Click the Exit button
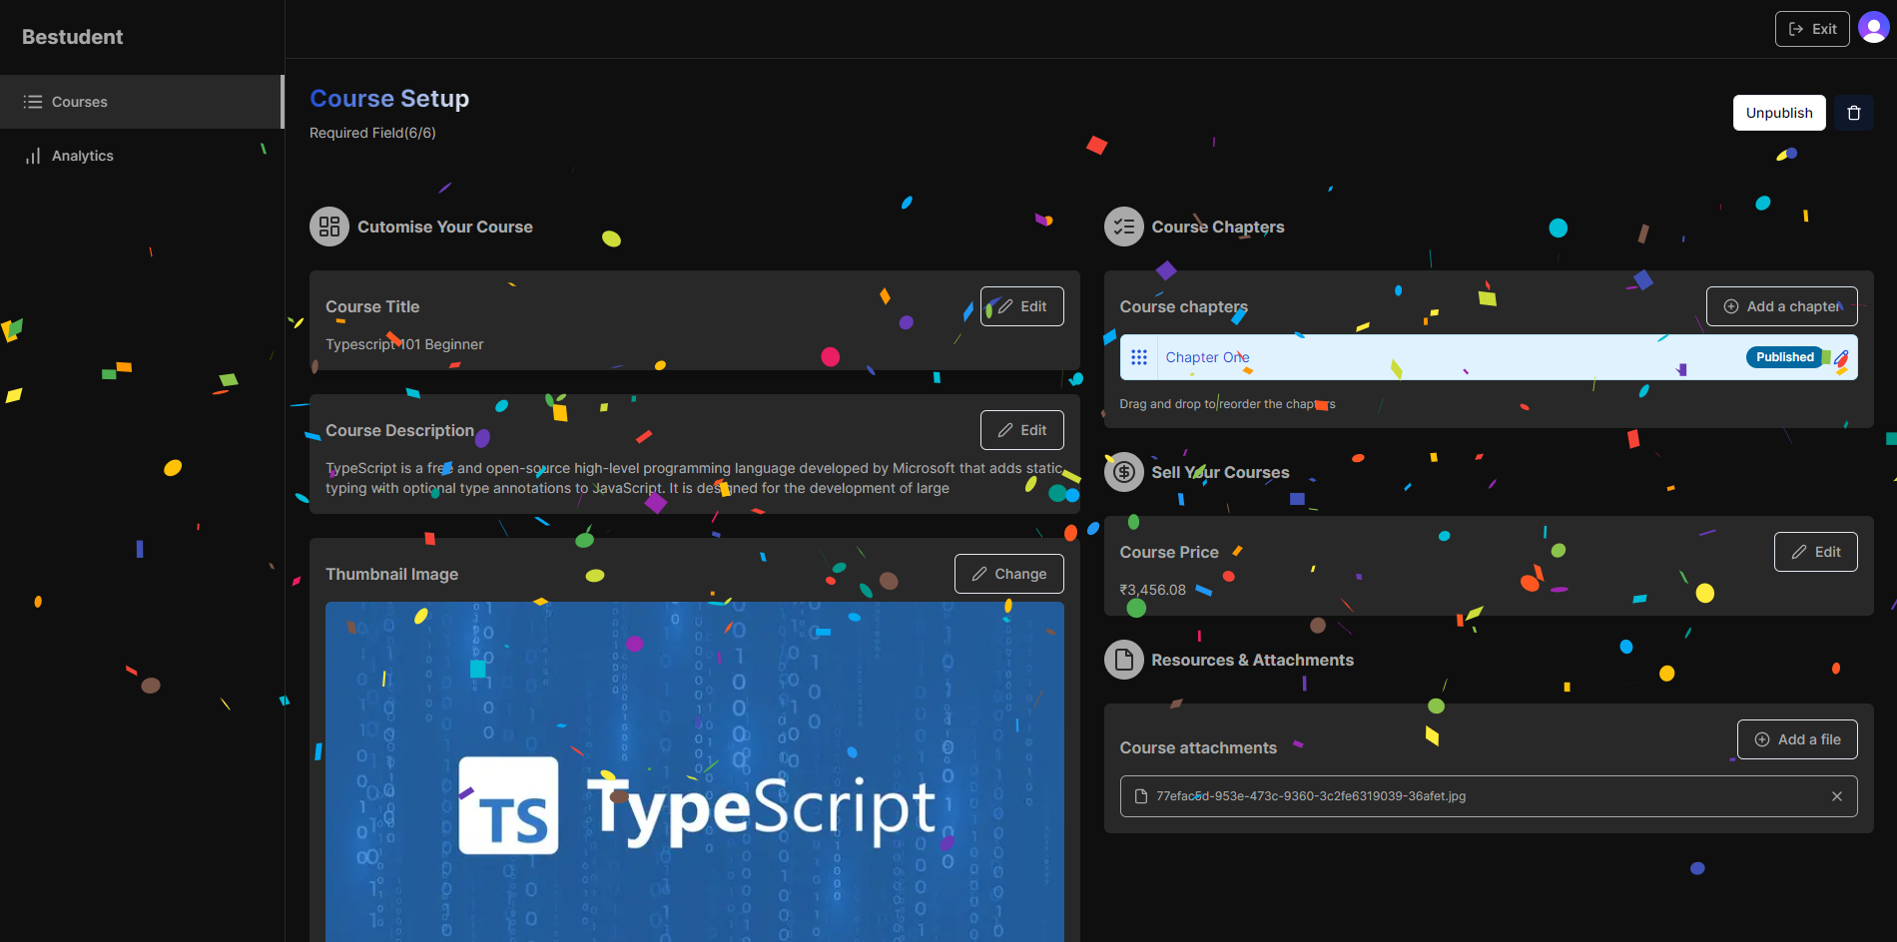This screenshot has height=942, width=1897. [x=1812, y=29]
